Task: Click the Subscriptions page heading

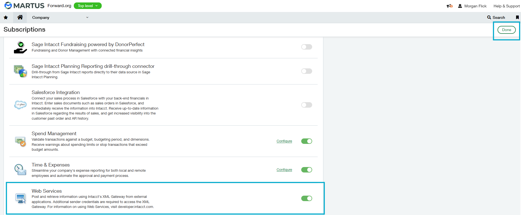Action: click(24, 29)
